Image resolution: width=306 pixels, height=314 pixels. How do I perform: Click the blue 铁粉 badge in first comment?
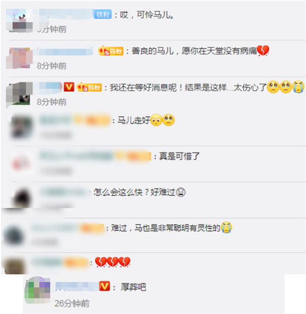[103, 14]
